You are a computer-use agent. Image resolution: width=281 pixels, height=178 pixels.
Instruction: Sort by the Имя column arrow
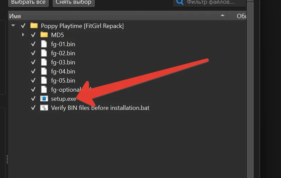point(222,16)
